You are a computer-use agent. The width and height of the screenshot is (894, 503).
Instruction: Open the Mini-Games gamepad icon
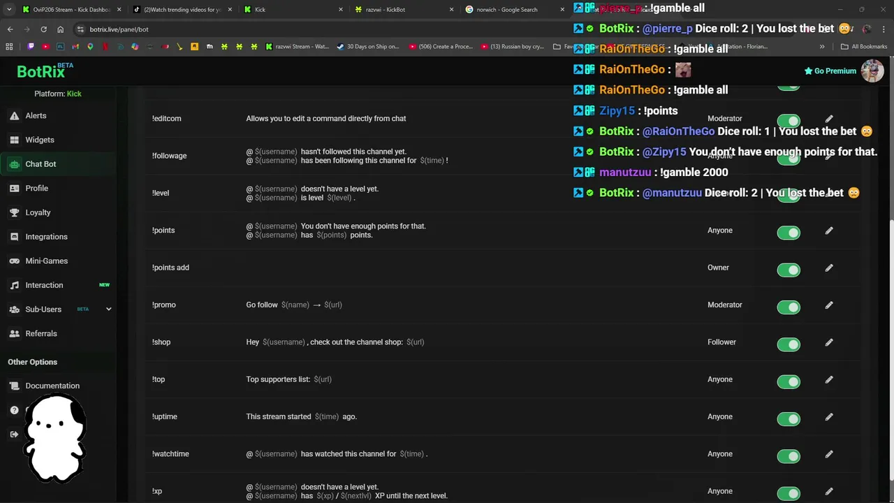click(14, 261)
